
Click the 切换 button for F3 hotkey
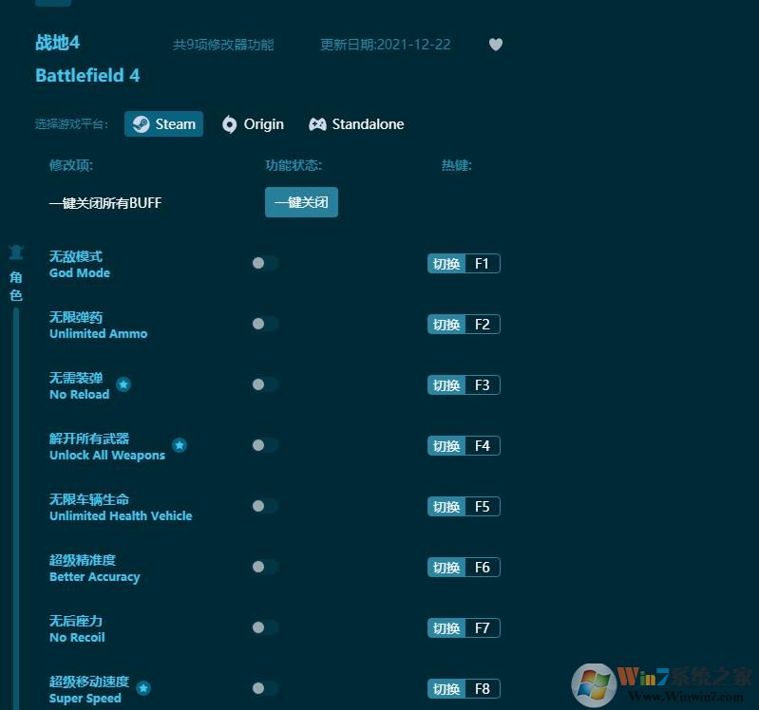[446, 385]
